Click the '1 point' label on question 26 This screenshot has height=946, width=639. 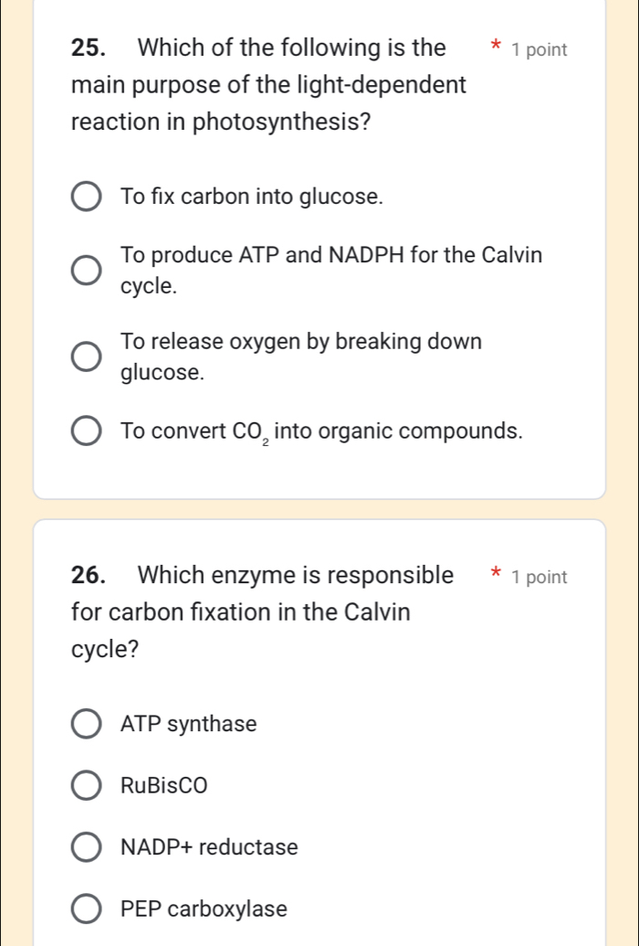coord(541,577)
